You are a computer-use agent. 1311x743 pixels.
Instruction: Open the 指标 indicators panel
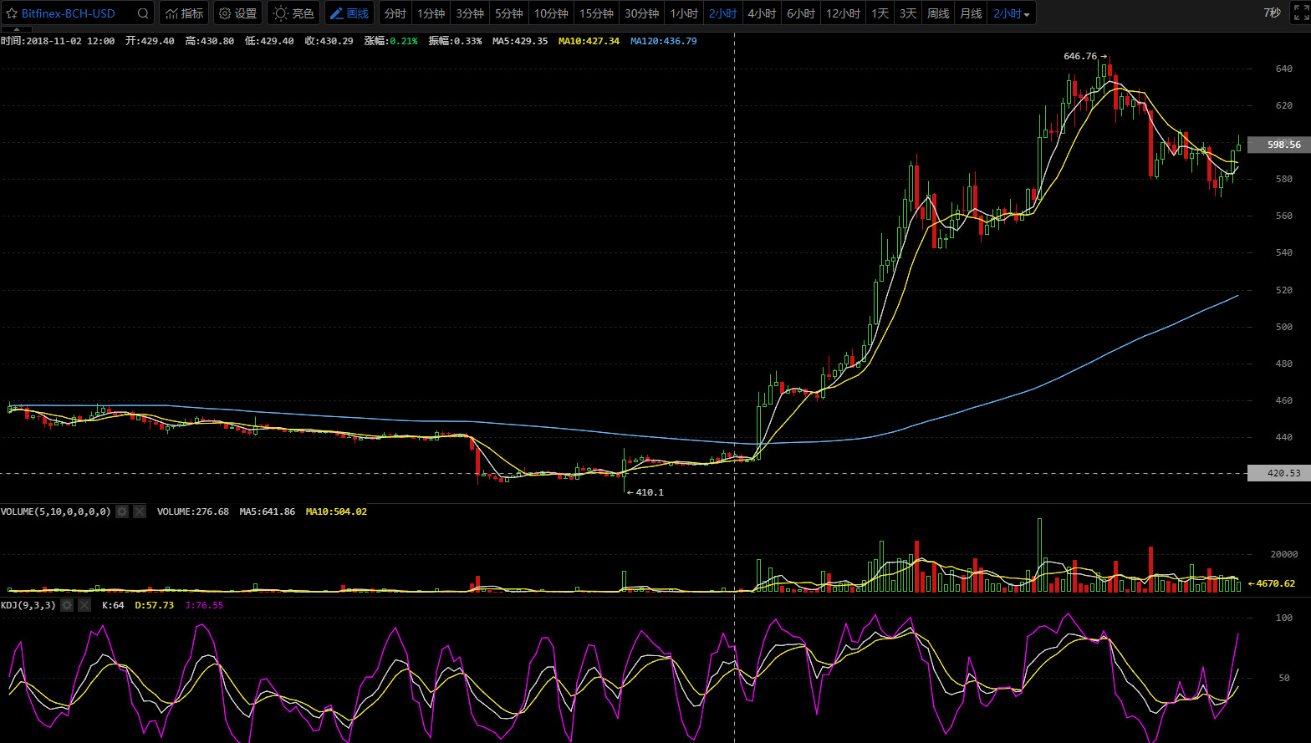coord(184,13)
